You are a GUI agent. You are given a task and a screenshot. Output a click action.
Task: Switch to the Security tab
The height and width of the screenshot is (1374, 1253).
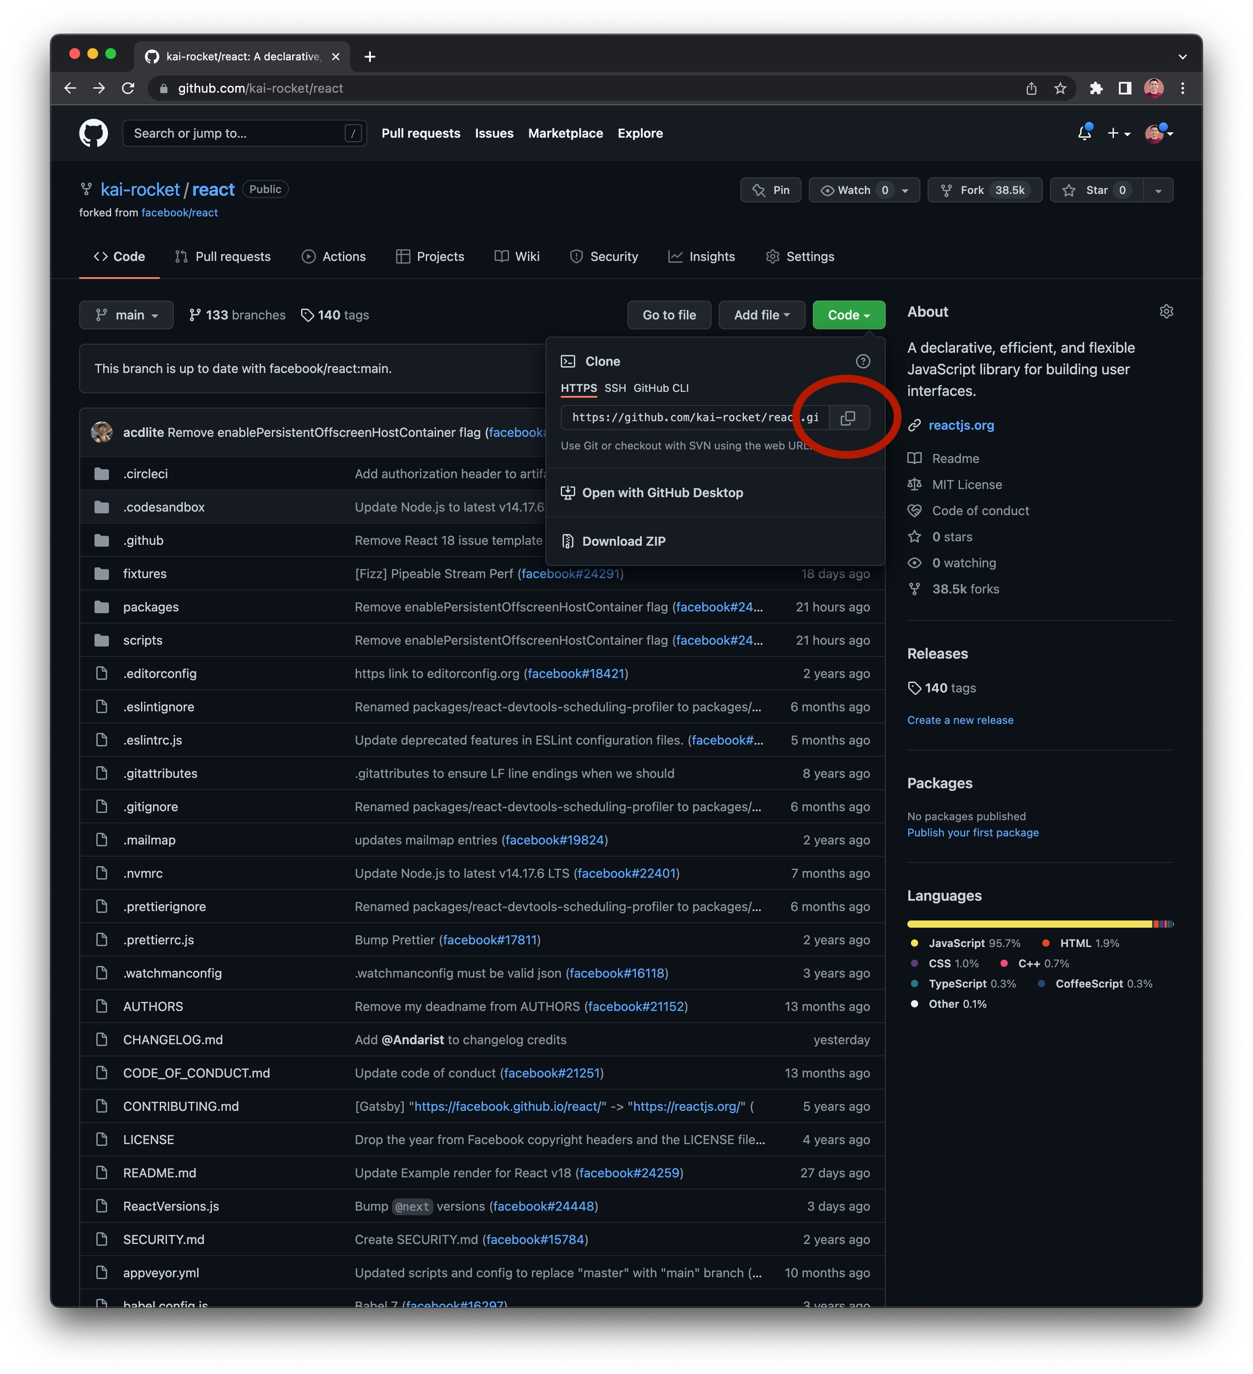tap(604, 257)
